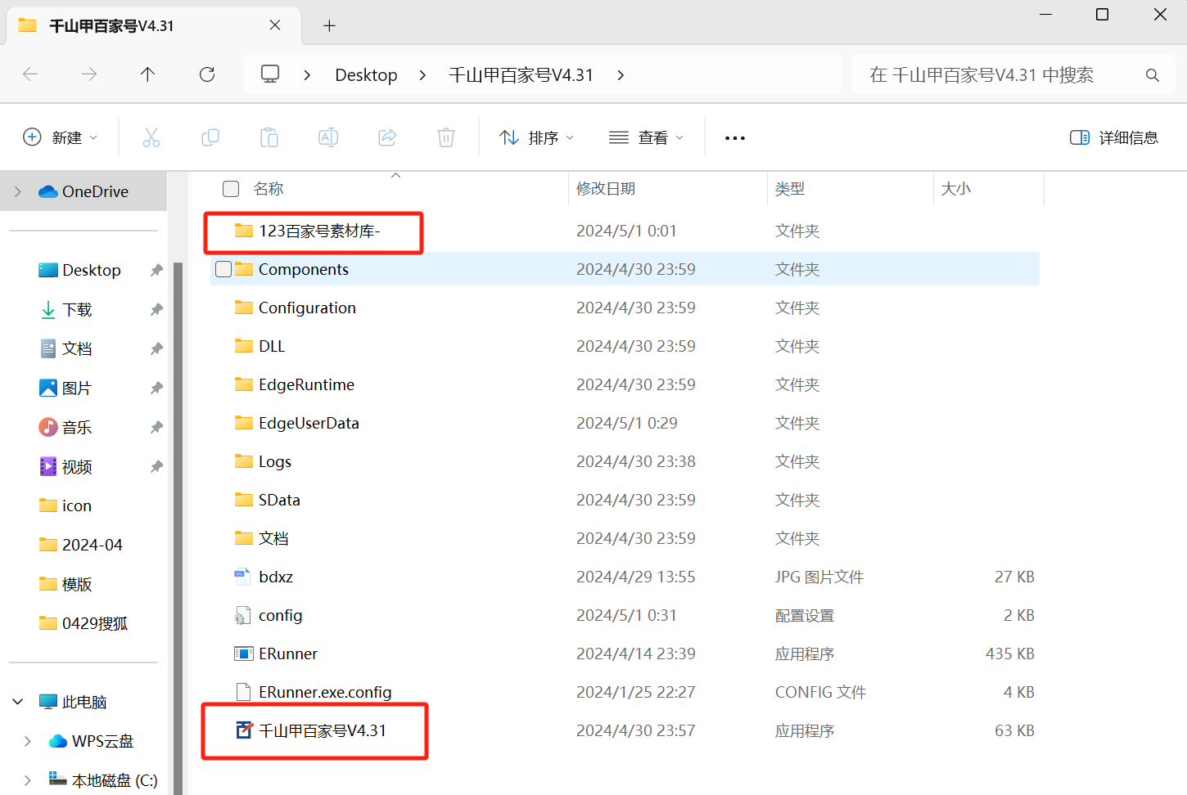
Task: Click the search magnifier icon
Action: tap(1153, 75)
